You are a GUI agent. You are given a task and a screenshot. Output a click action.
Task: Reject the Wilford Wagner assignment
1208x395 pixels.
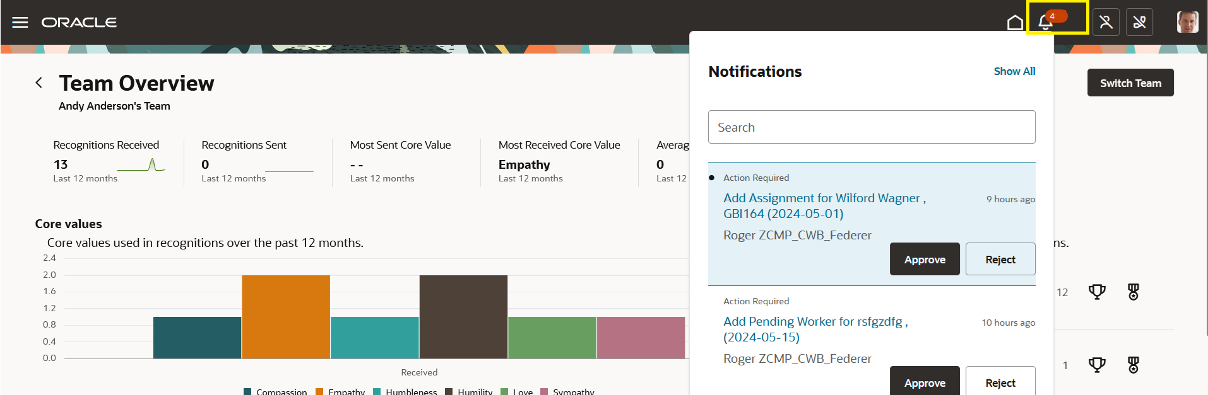coord(1000,259)
